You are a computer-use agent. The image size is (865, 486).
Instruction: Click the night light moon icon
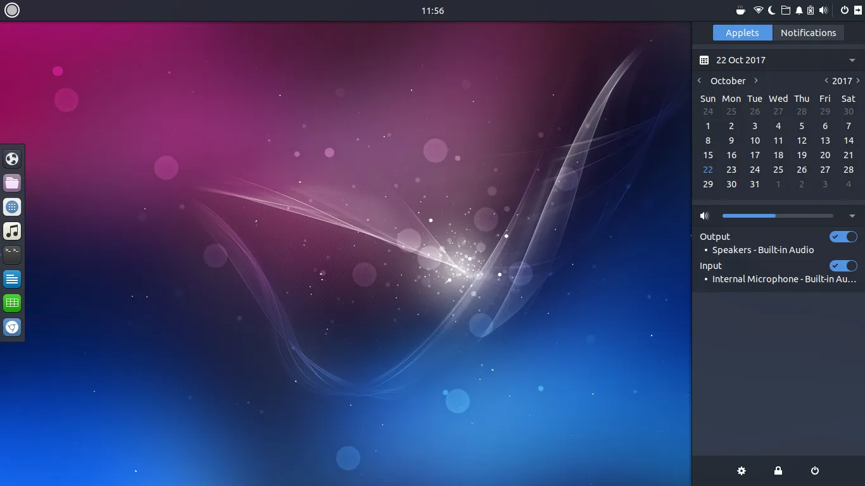click(772, 10)
